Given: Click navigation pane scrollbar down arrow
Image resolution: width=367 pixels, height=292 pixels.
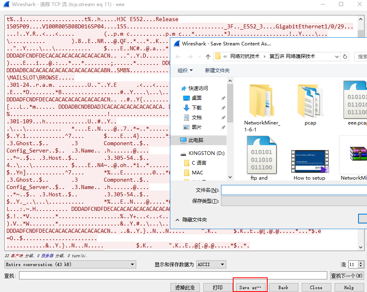Looking at the screenshot, I should [230, 177].
